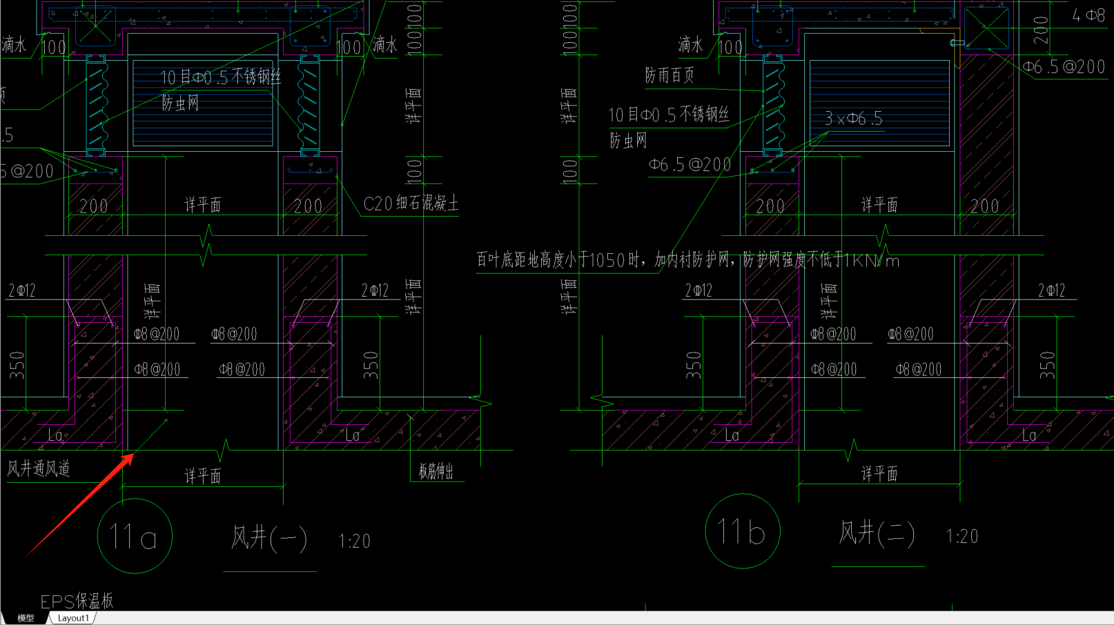Image resolution: width=1114 pixels, height=625 pixels.
Task: Select the 11b detail number circle
Action: [743, 531]
